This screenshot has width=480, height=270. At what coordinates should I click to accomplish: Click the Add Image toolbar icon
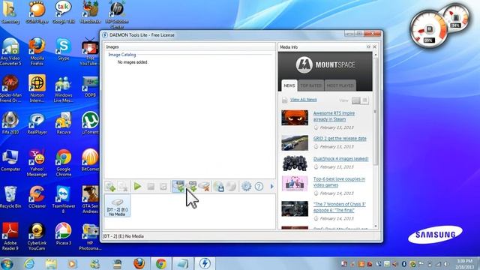pos(110,186)
